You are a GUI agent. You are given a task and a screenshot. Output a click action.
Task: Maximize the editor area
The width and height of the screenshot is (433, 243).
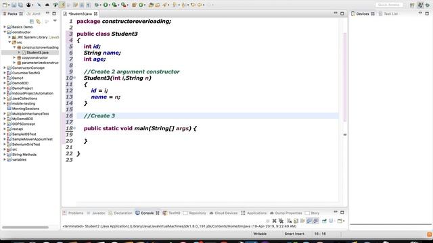(x=342, y=13)
